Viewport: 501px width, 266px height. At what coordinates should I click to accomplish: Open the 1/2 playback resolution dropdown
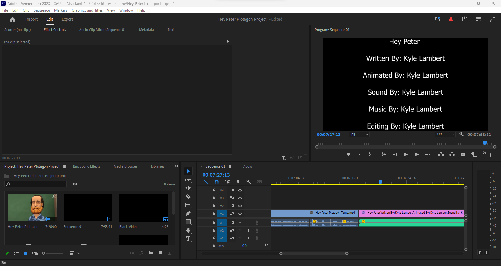[445, 135]
